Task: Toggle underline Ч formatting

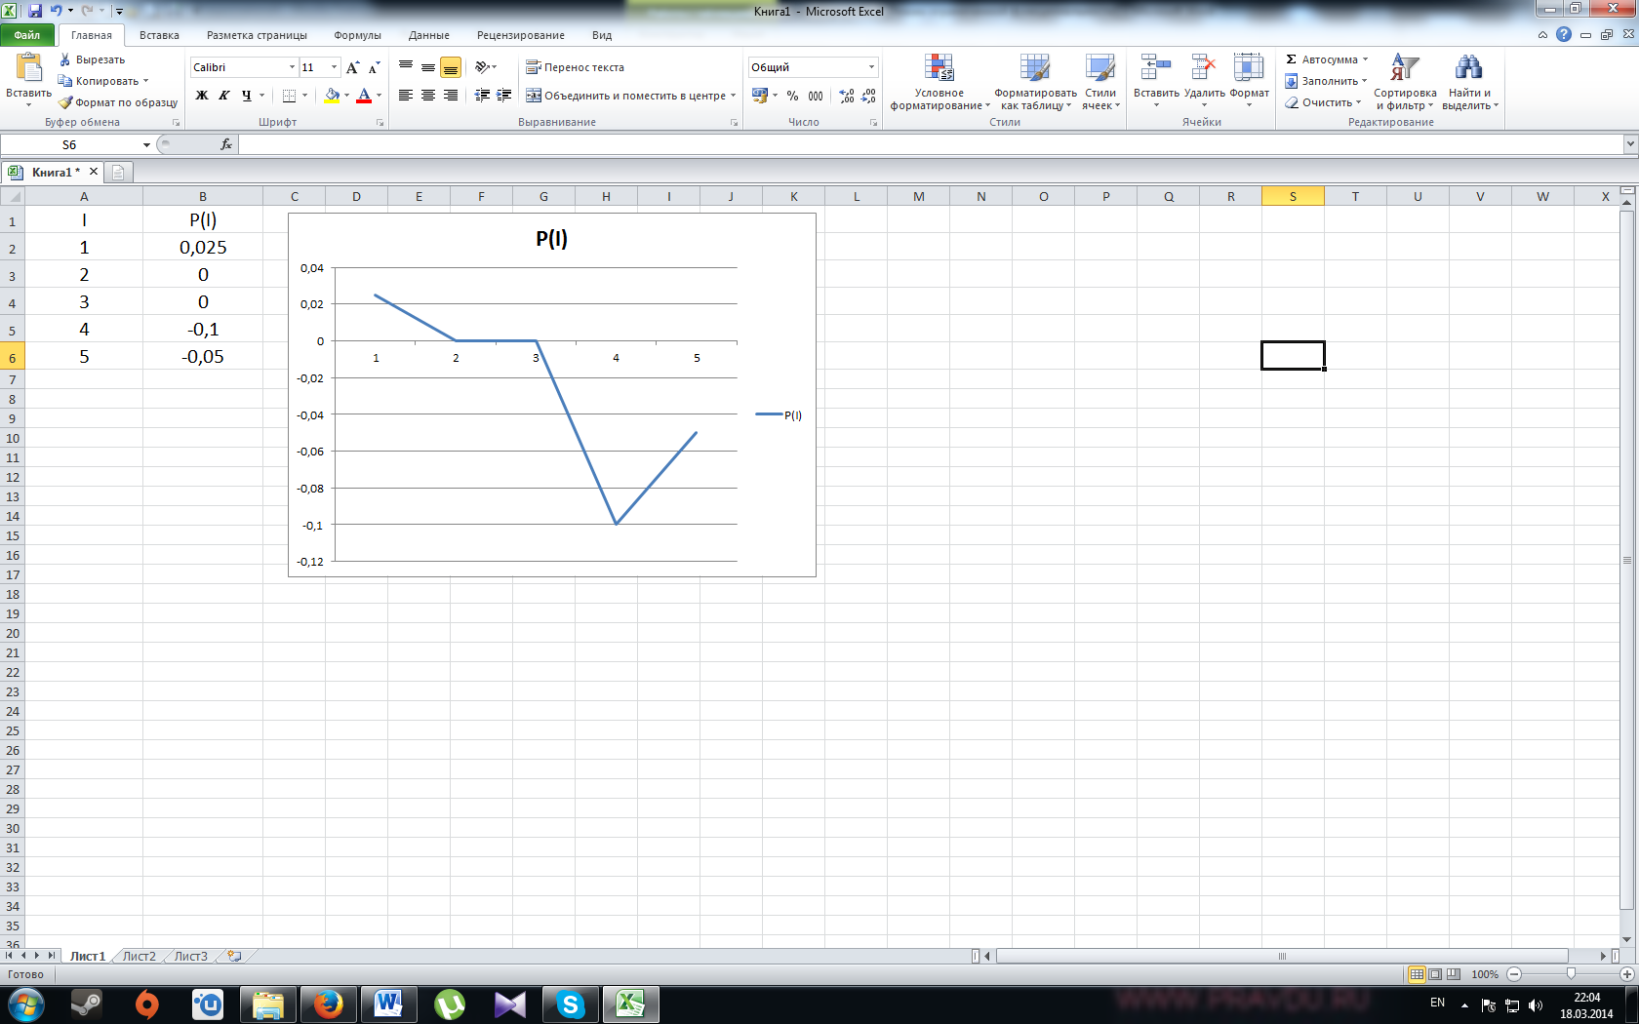Action: 246,96
